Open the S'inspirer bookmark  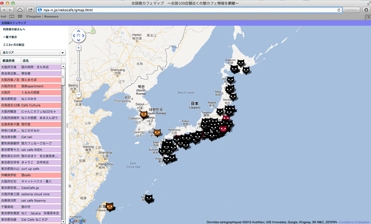coord(33,16)
